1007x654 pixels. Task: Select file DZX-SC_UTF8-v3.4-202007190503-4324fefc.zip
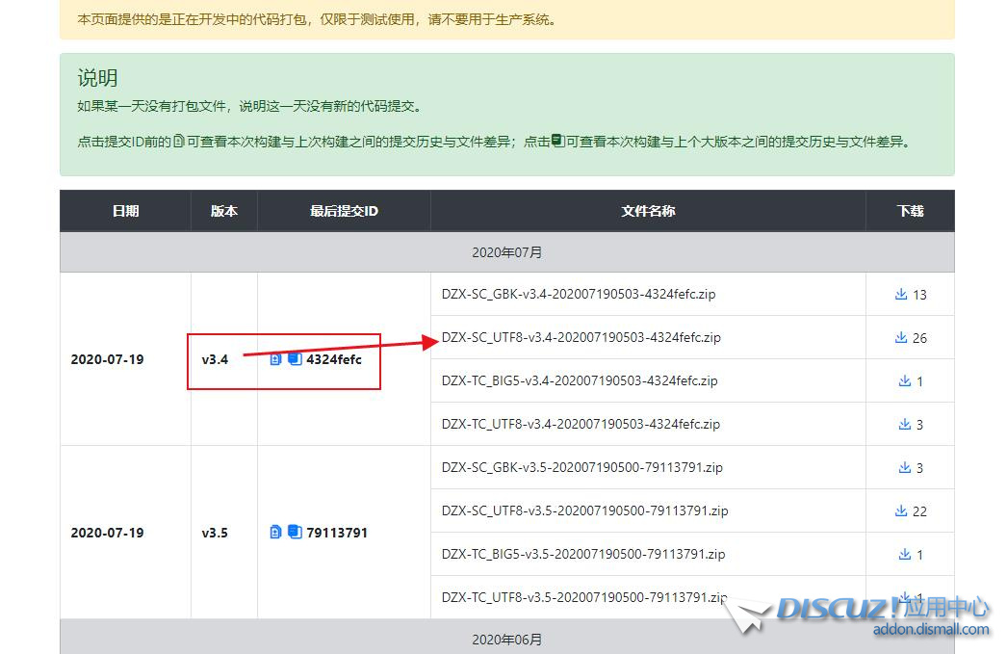tap(581, 338)
